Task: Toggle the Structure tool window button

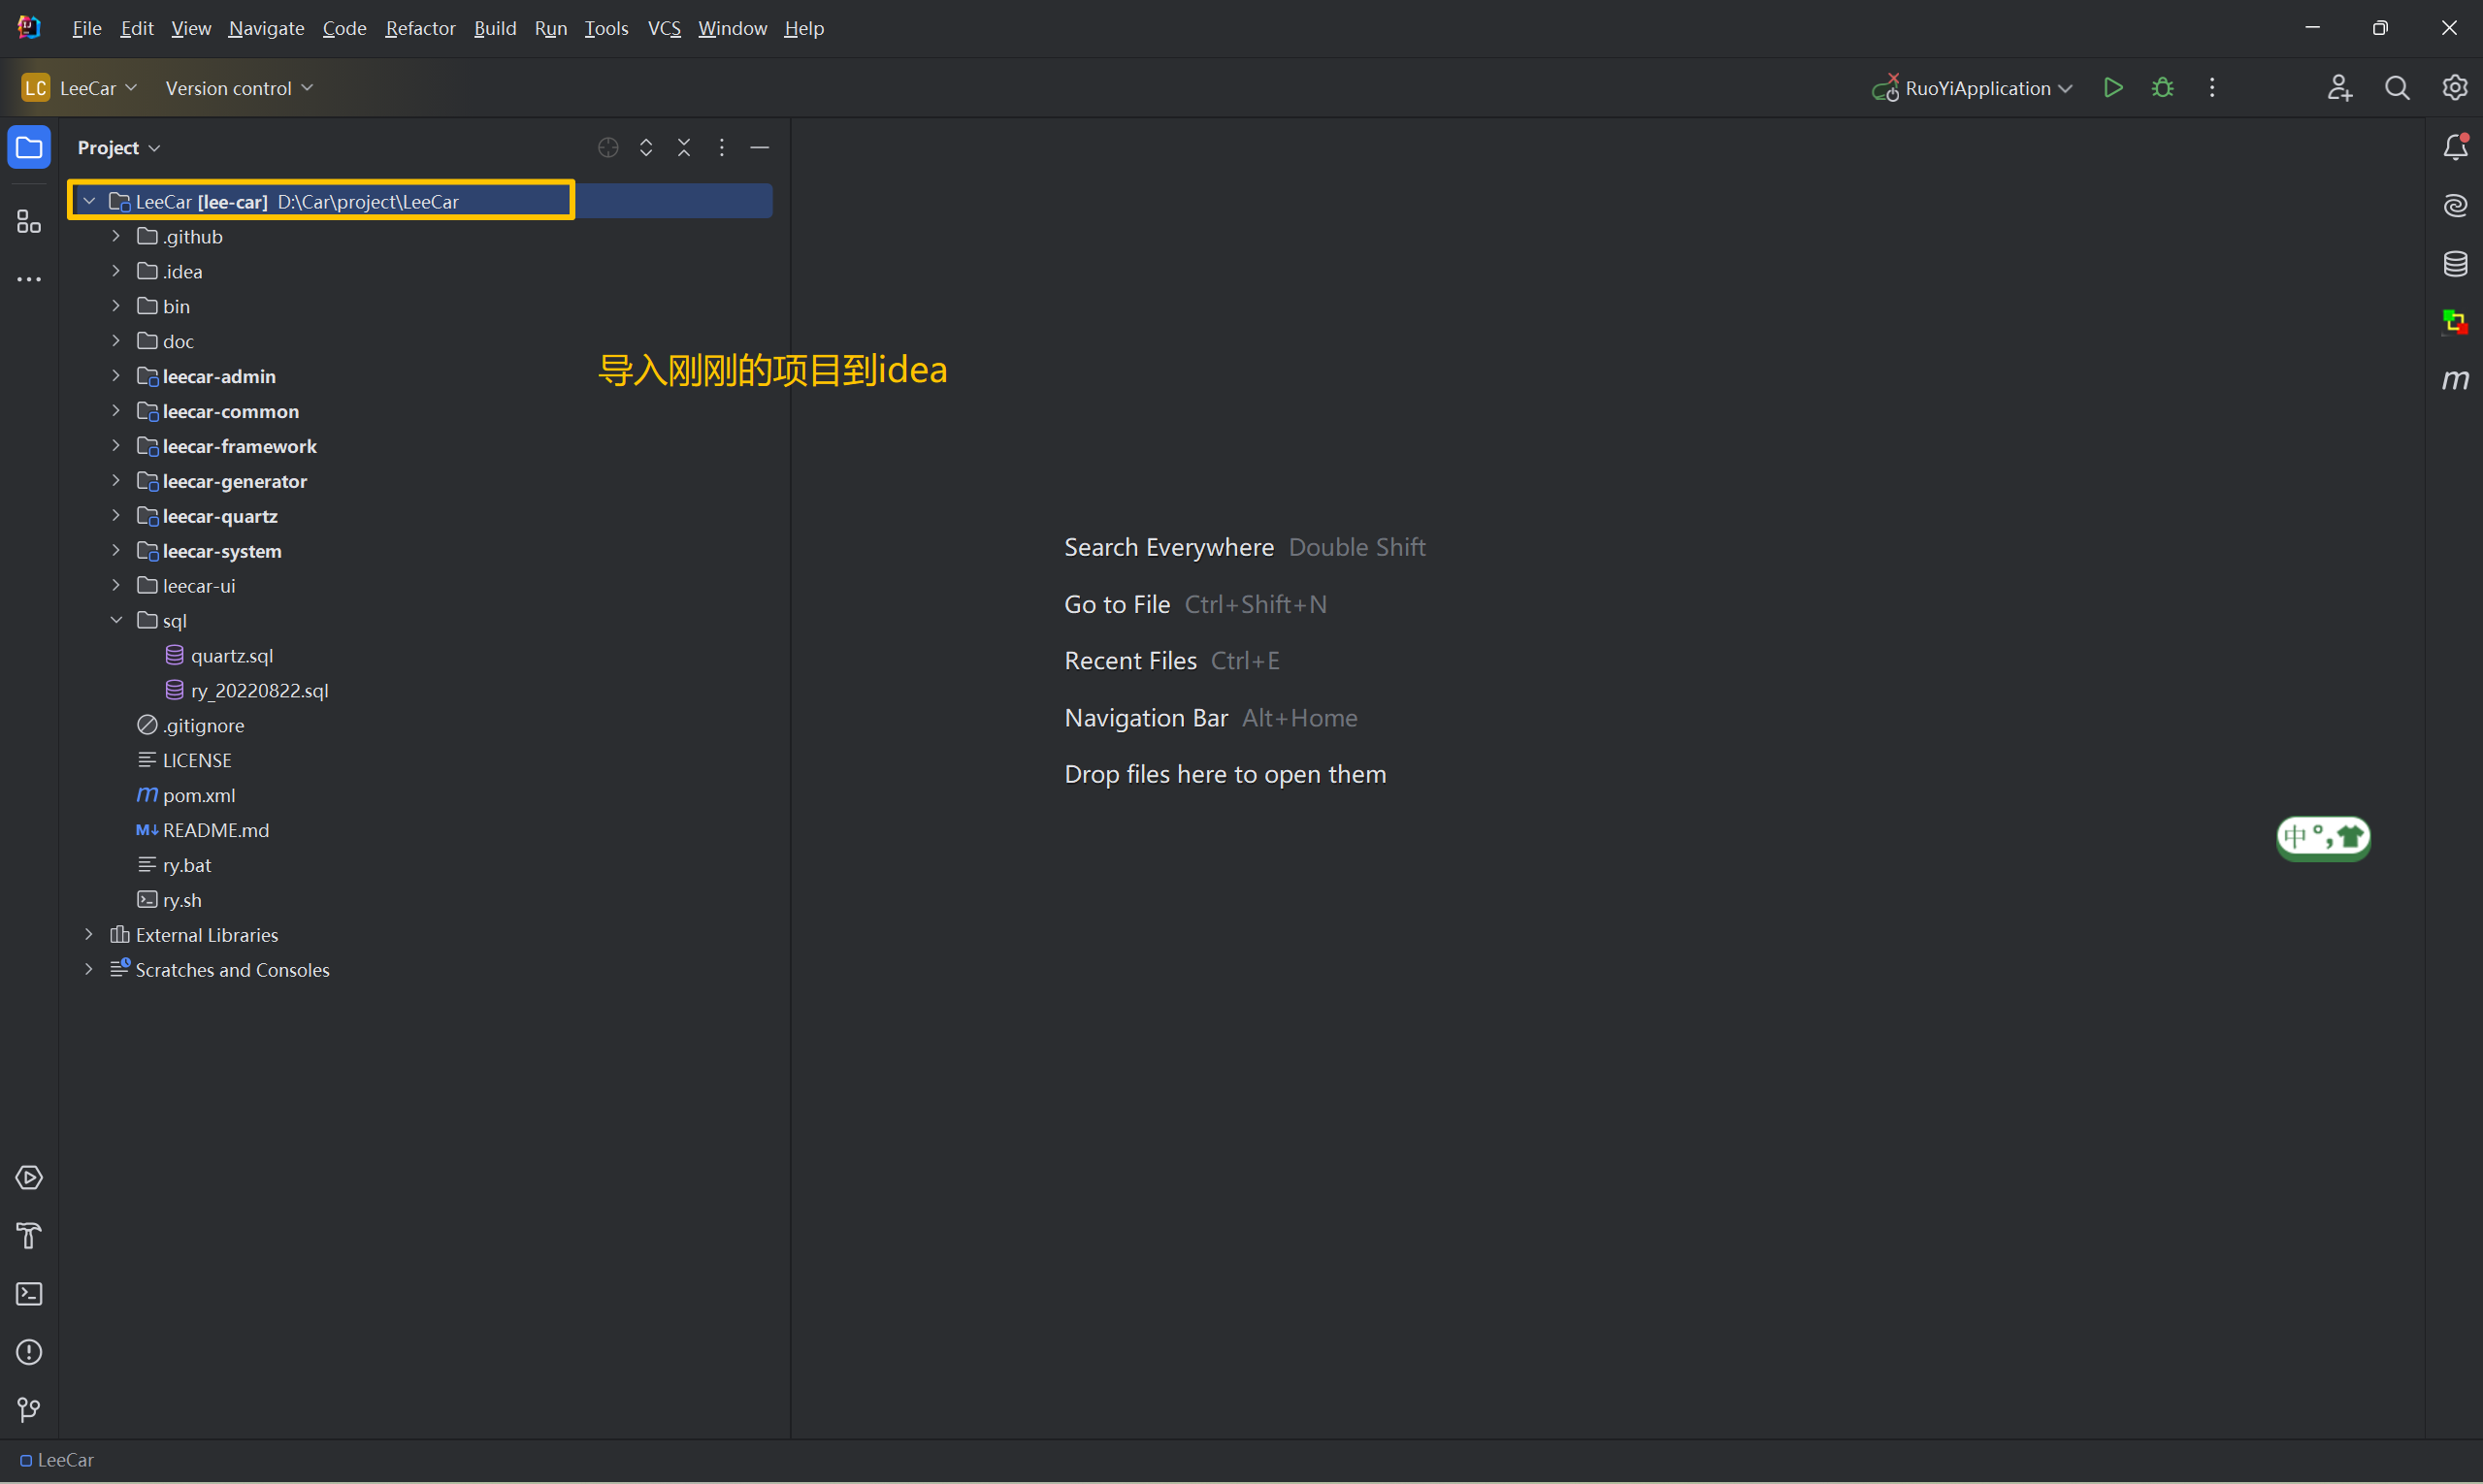Action: [x=29, y=222]
